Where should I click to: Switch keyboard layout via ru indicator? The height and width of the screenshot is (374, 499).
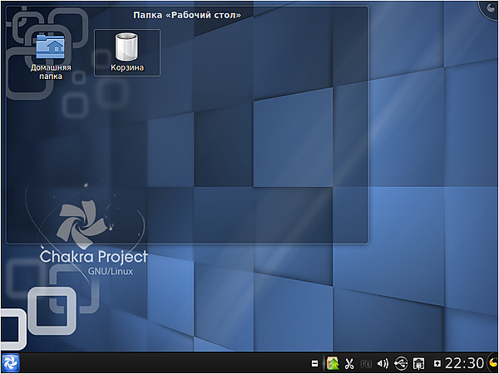click(x=366, y=363)
